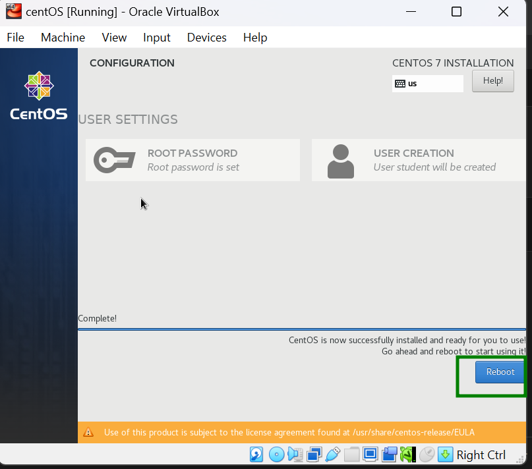Click the network adapters status icon
The width and height of the screenshot is (532, 469).
[314, 455]
